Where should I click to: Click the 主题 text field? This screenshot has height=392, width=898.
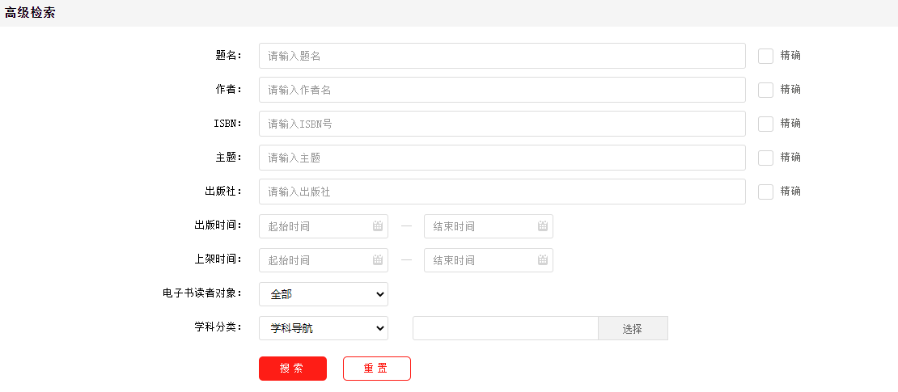[x=502, y=158]
